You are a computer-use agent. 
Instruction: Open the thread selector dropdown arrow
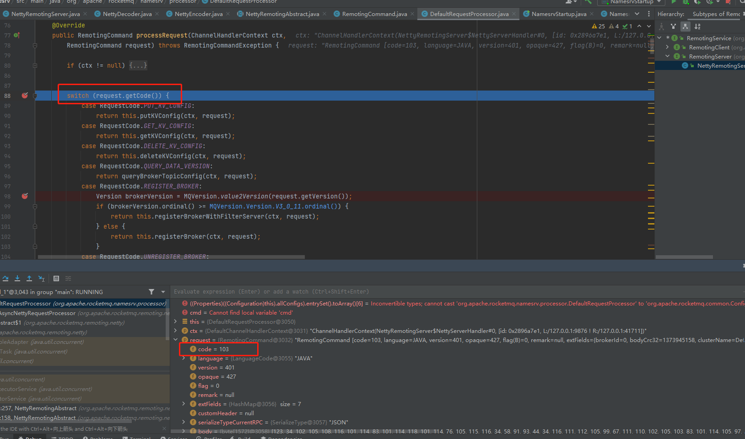tap(163, 292)
